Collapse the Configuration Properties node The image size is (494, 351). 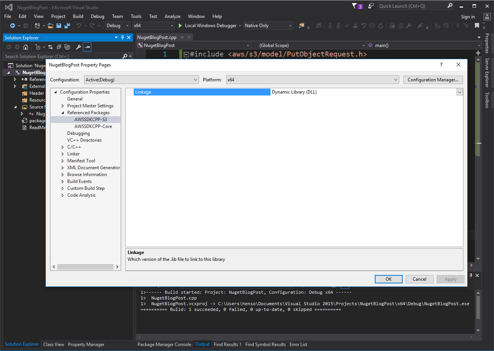tap(56, 92)
